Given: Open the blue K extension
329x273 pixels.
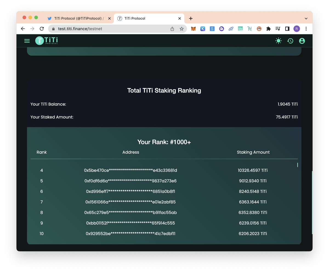Looking at the screenshot, I should coord(203,29).
